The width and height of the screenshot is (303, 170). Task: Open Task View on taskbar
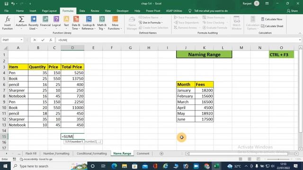[x=103, y=166]
